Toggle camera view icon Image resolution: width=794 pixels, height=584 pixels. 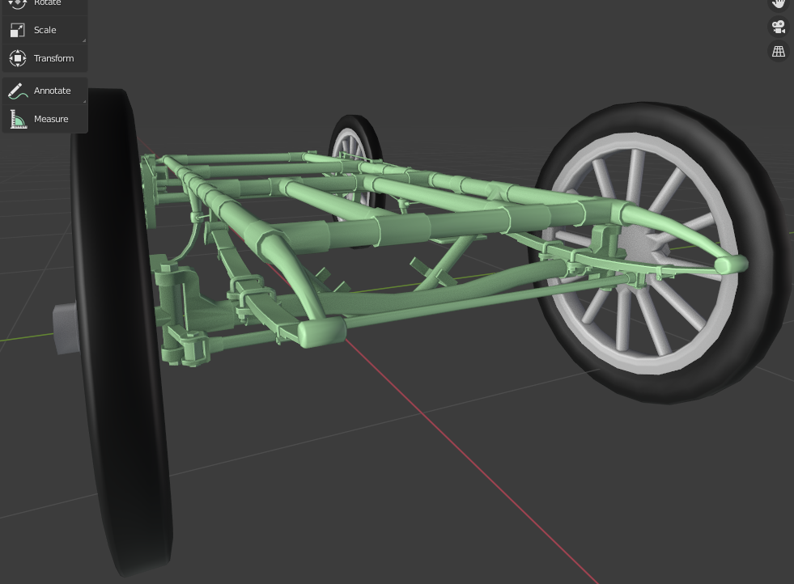point(779,27)
